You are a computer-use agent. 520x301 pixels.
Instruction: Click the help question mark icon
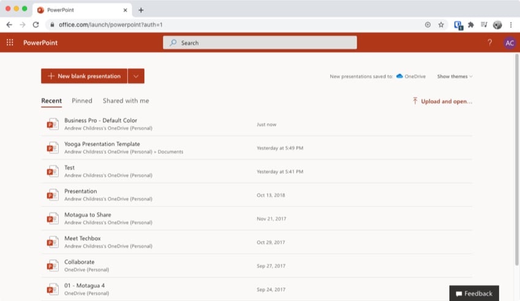point(489,43)
